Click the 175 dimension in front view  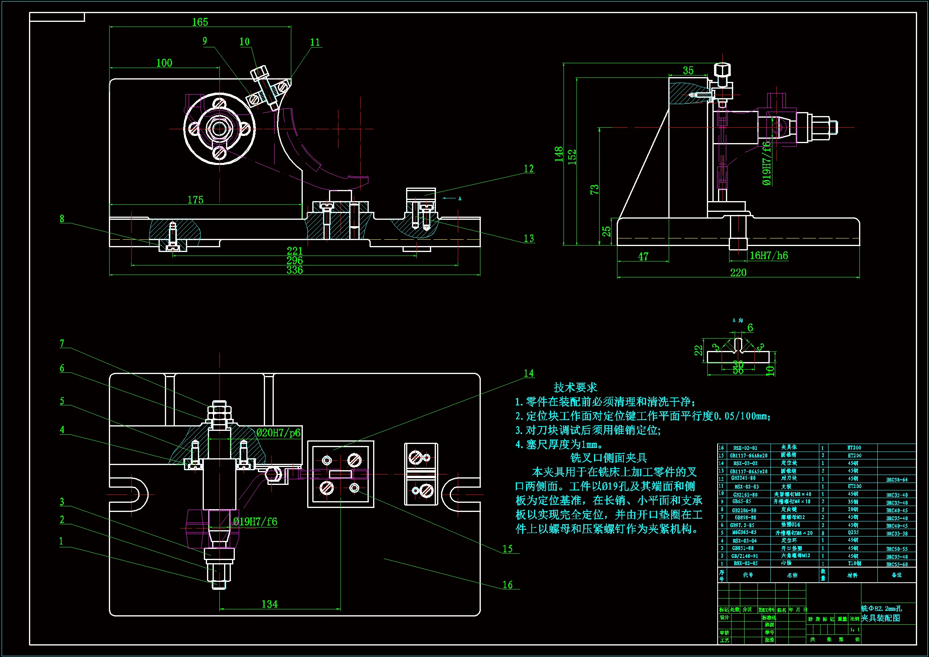pos(195,200)
